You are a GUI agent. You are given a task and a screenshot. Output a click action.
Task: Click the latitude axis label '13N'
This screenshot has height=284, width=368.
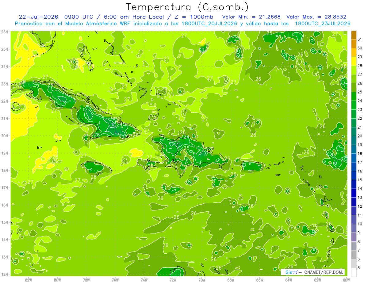click(x=5, y=257)
